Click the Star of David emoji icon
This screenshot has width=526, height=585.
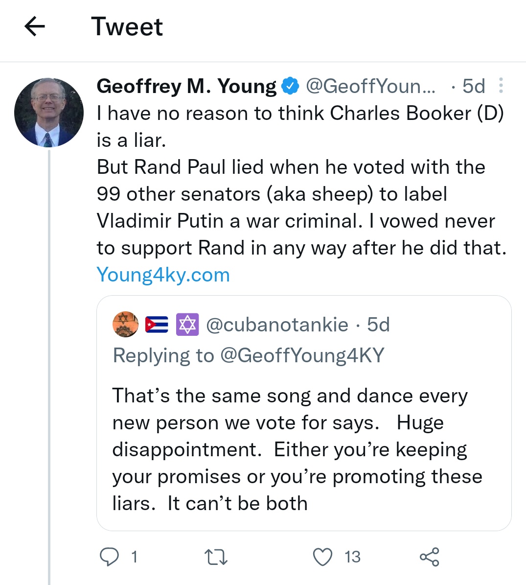[x=187, y=325]
